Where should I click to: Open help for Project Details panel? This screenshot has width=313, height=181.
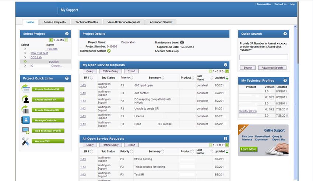(x=225, y=34)
